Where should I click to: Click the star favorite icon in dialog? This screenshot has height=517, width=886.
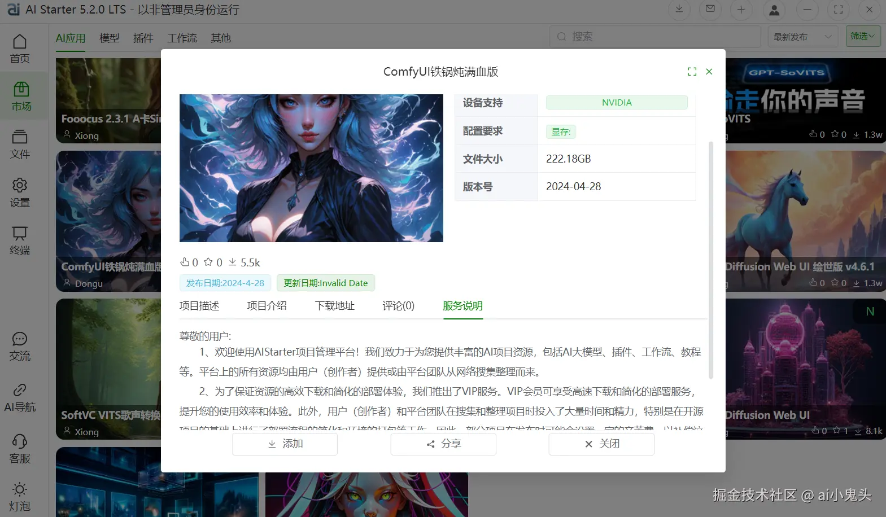(208, 262)
